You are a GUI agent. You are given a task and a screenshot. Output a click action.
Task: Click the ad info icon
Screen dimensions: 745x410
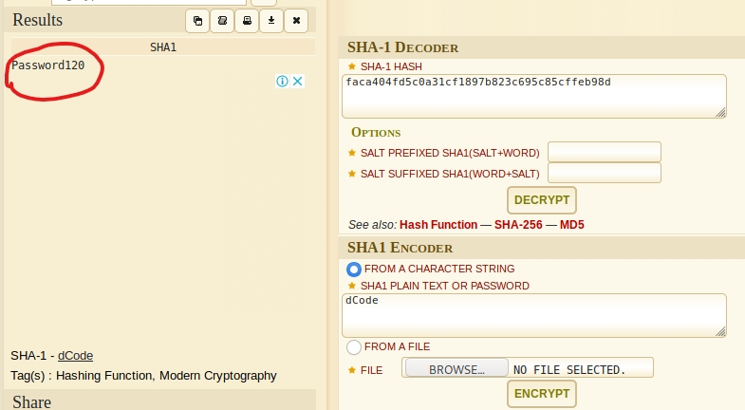tap(282, 82)
